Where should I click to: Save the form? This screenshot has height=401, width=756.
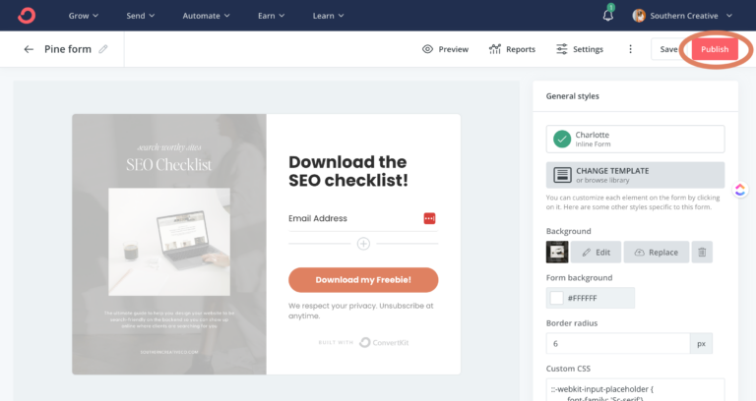tap(668, 49)
